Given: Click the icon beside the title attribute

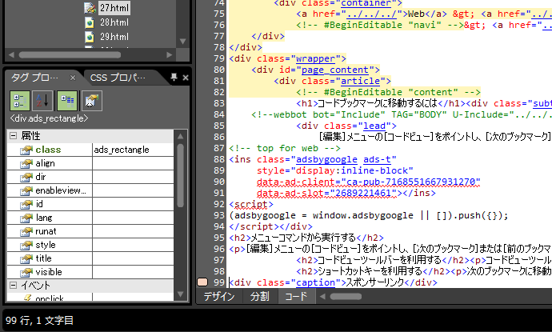Looking at the screenshot, I should pos(26,258).
